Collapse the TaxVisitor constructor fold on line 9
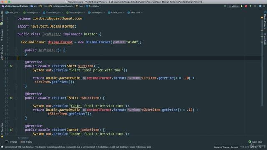267x150 pixels. (16, 50)
